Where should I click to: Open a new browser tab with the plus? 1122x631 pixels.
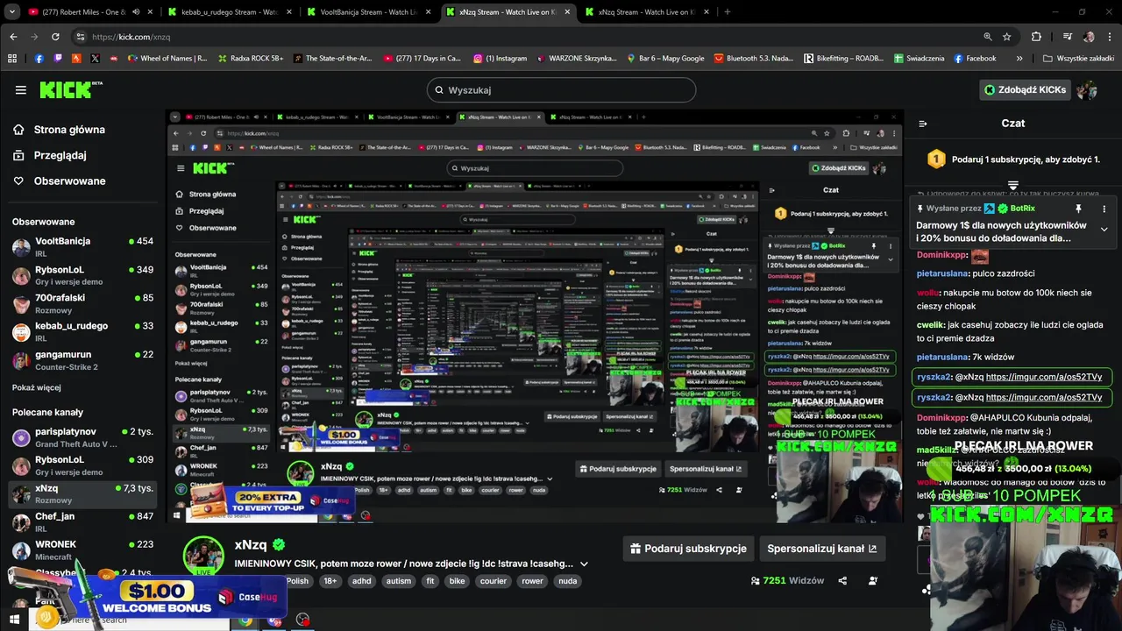coord(727,12)
